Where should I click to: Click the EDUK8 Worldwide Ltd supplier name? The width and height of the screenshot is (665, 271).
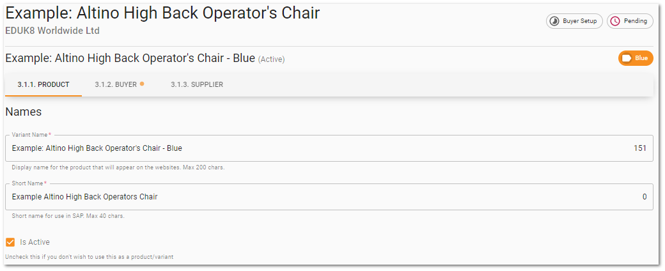[x=52, y=31]
